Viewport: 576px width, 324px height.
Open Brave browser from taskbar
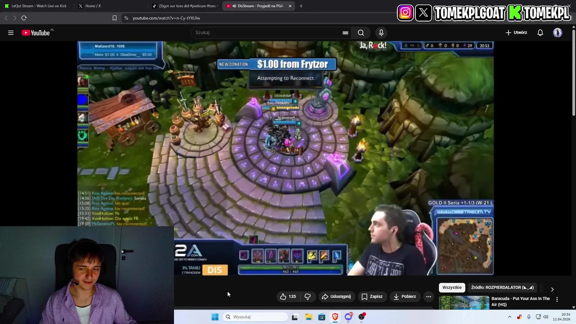point(335,317)
